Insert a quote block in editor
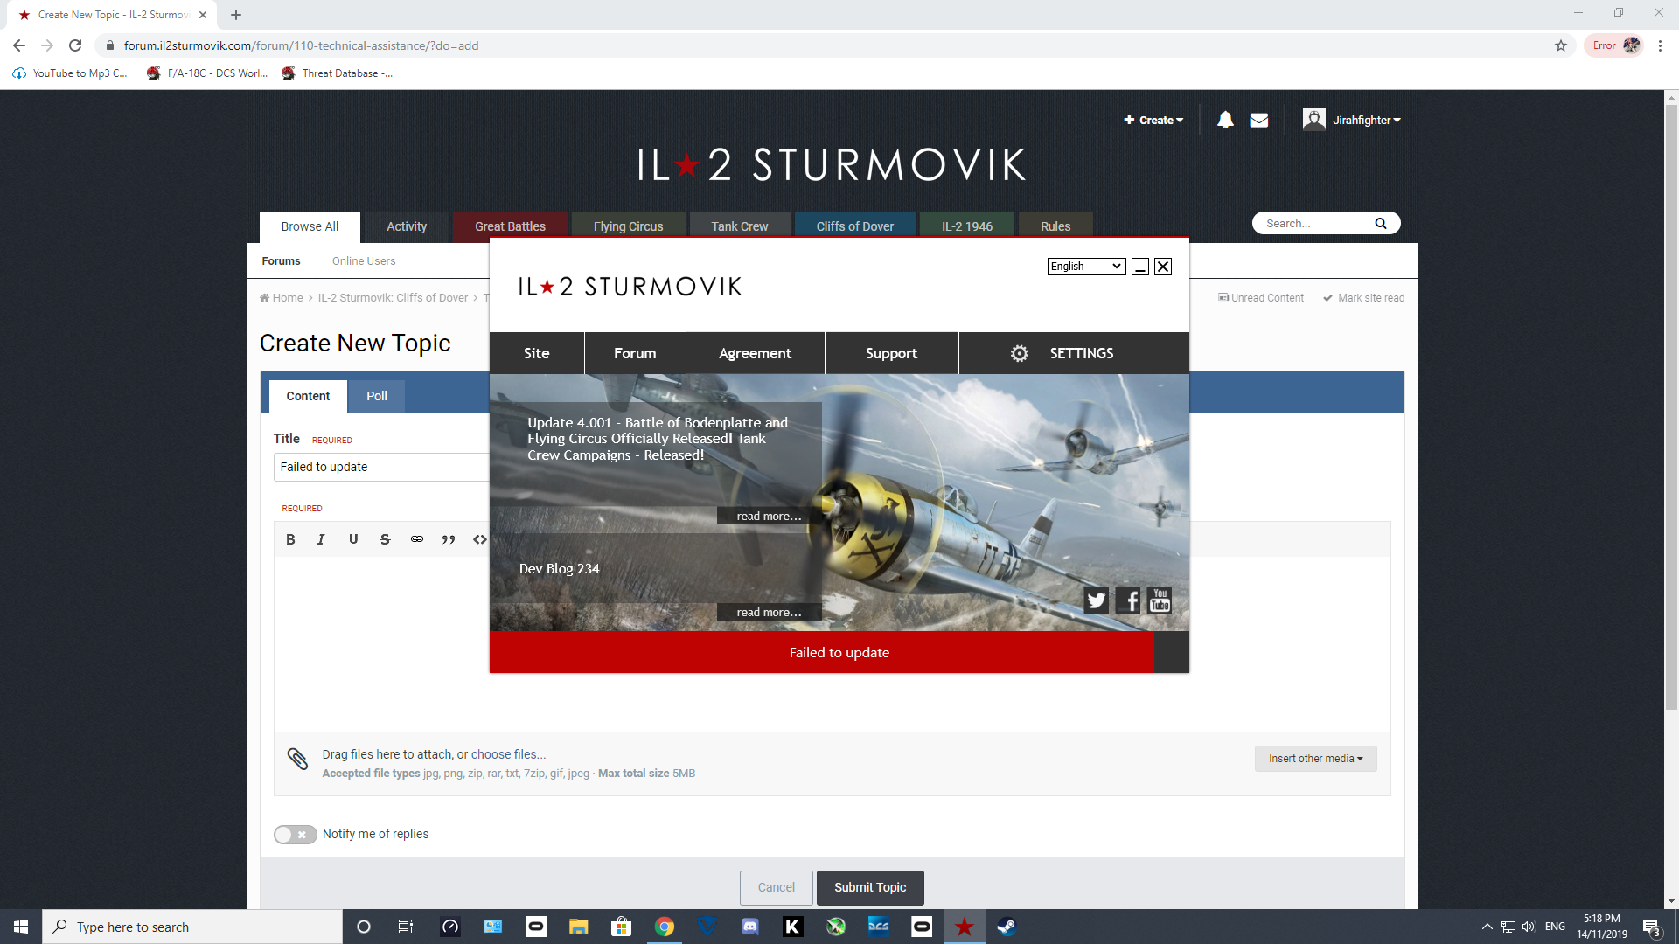The width and height of the screenshot is (1679, 944). (449, 539)
